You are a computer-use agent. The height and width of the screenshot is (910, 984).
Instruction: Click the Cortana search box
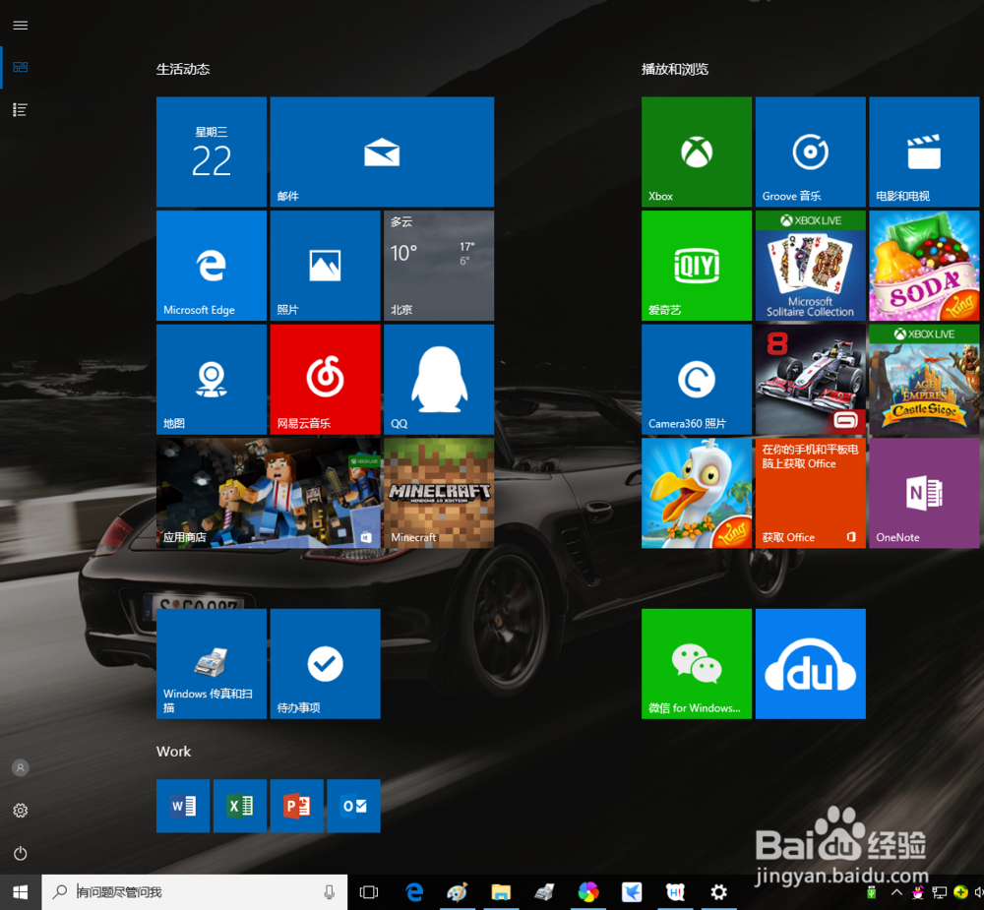(x=195, y=891)
